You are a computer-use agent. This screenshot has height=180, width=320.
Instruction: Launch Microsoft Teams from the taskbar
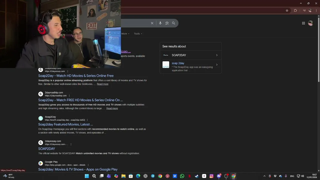(x=109, y=176)
